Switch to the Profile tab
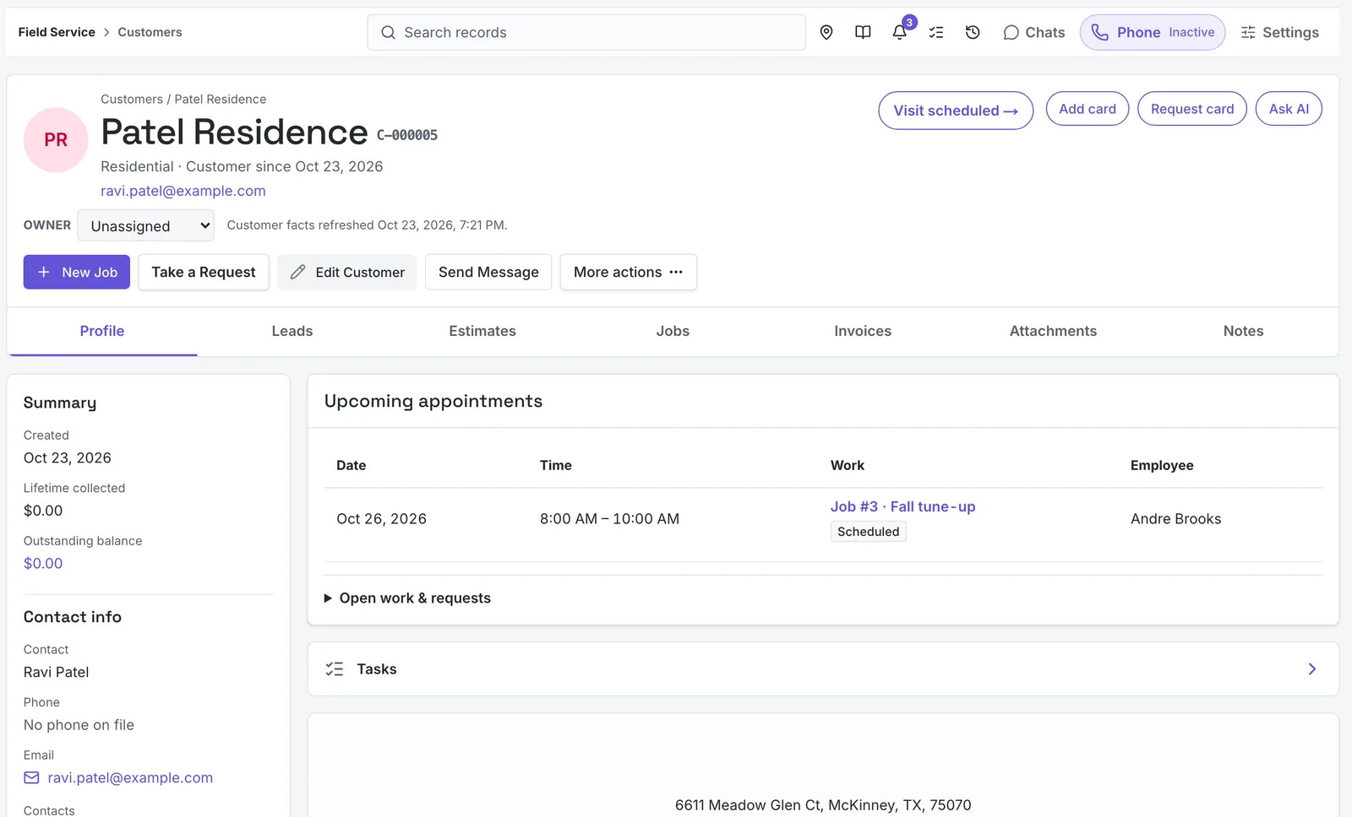Viewport: 1352px width, 817px height. [x=102, y=331]
